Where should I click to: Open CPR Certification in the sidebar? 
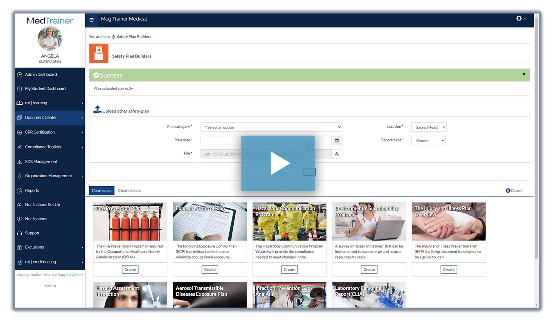pyautogui.click(x=41, y=132)
